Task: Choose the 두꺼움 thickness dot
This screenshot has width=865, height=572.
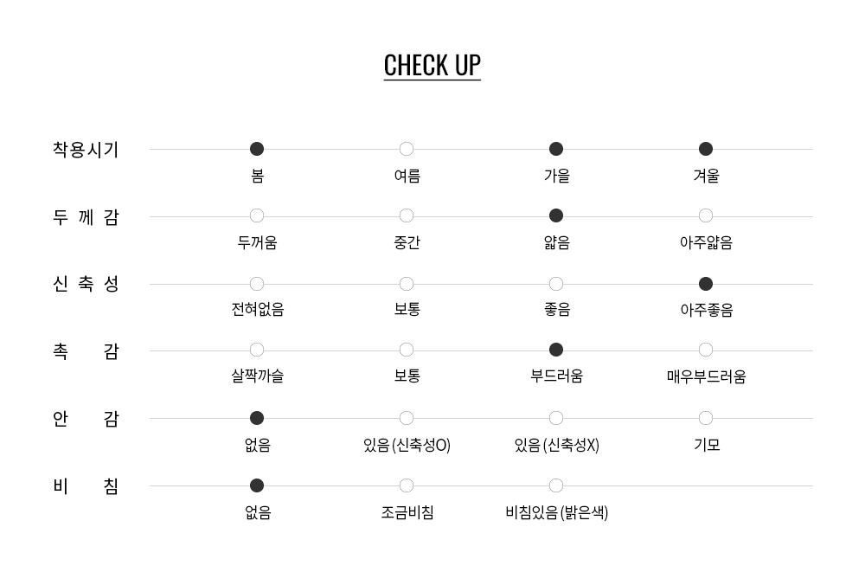Action: [x=257, y=215]
